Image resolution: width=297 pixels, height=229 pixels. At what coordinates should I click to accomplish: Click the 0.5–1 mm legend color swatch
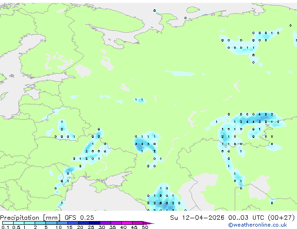click(19, 223)
